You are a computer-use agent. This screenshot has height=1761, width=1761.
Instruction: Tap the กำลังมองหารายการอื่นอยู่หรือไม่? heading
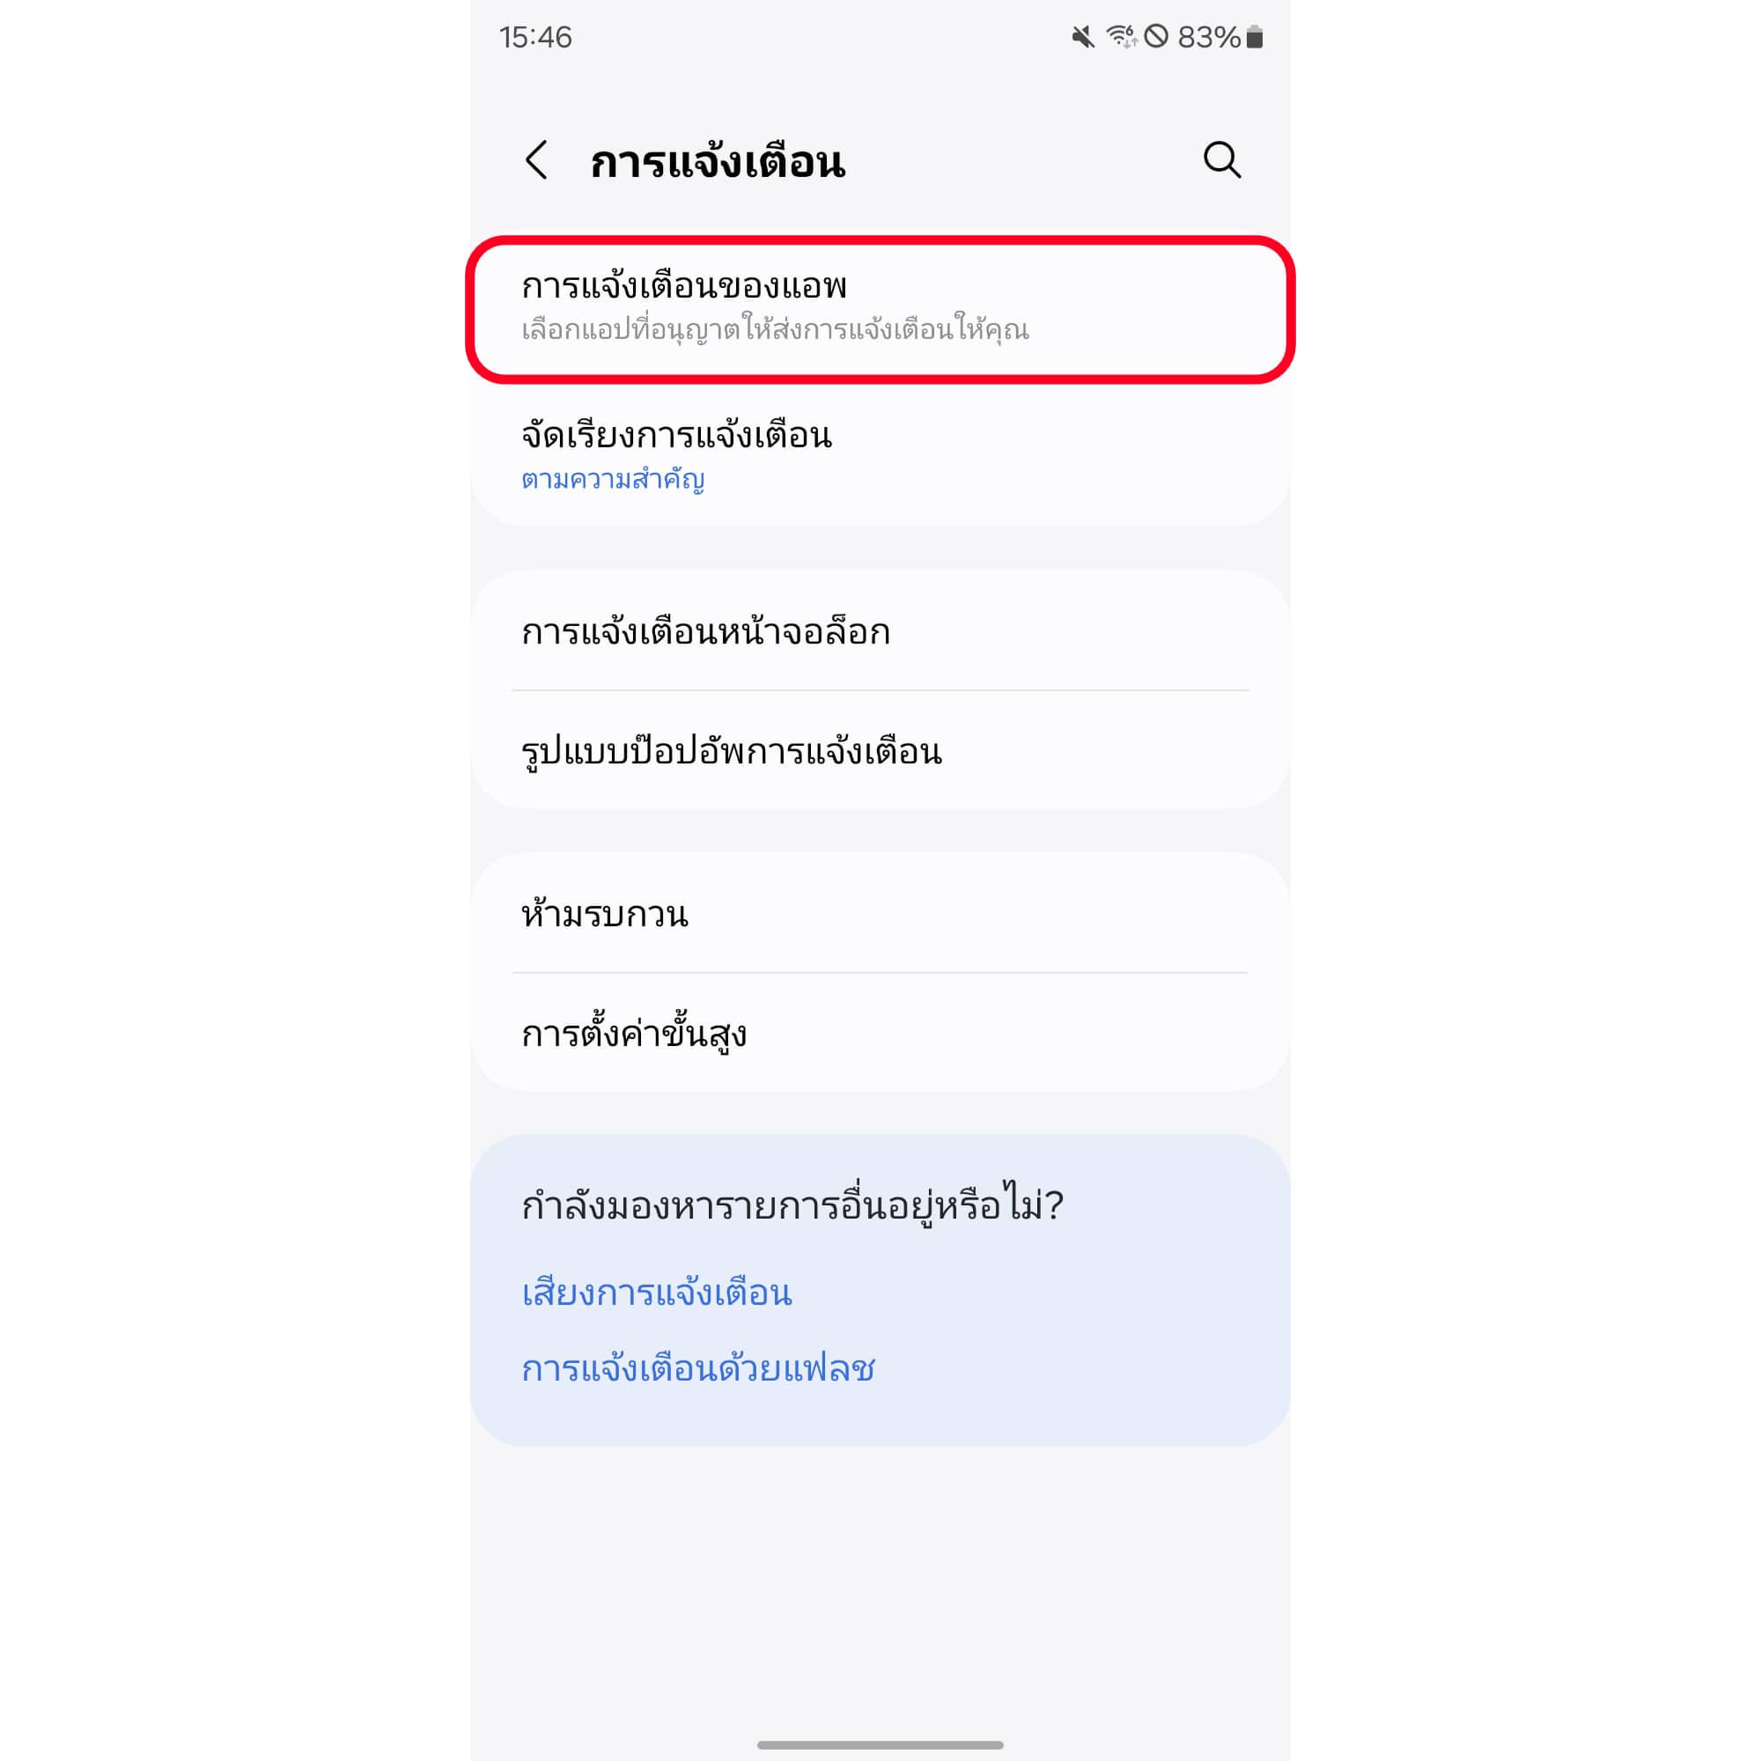pos(792,1205)
